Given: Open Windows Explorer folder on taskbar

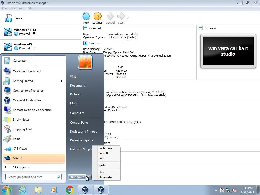Looking at the screenshot, I should click(38, 190).
